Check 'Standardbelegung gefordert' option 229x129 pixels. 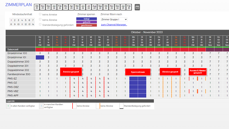pyautogui.click(x=40, y=25)
